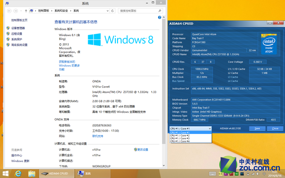Open the Windows Start button
This screenshot has width=285, height=178.
[5, 174]
